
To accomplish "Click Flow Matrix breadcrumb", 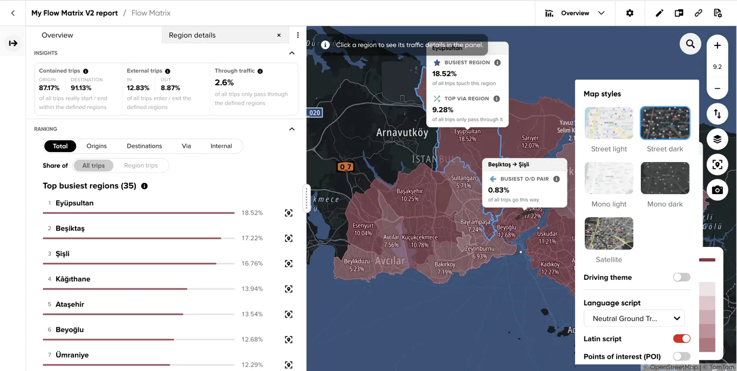I will [151, 13].
